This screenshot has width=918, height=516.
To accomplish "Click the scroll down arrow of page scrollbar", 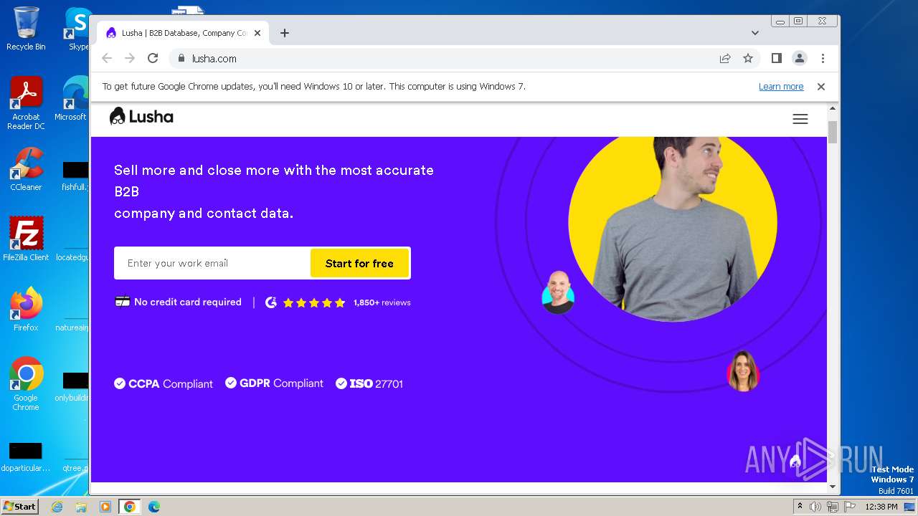I will 833,487.
